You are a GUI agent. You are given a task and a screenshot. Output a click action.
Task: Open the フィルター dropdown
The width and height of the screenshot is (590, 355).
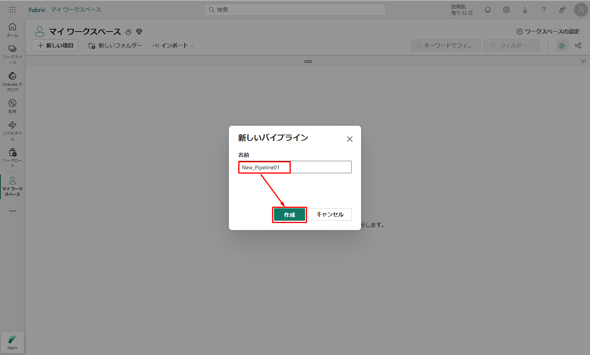click(x=512, y=46)
